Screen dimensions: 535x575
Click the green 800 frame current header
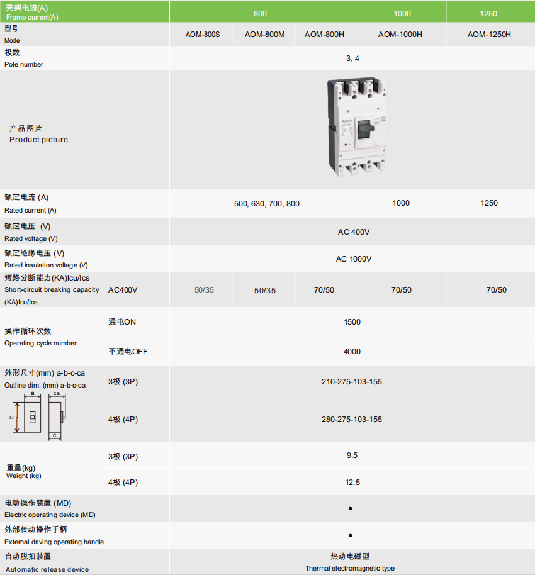tap(260, 13)
